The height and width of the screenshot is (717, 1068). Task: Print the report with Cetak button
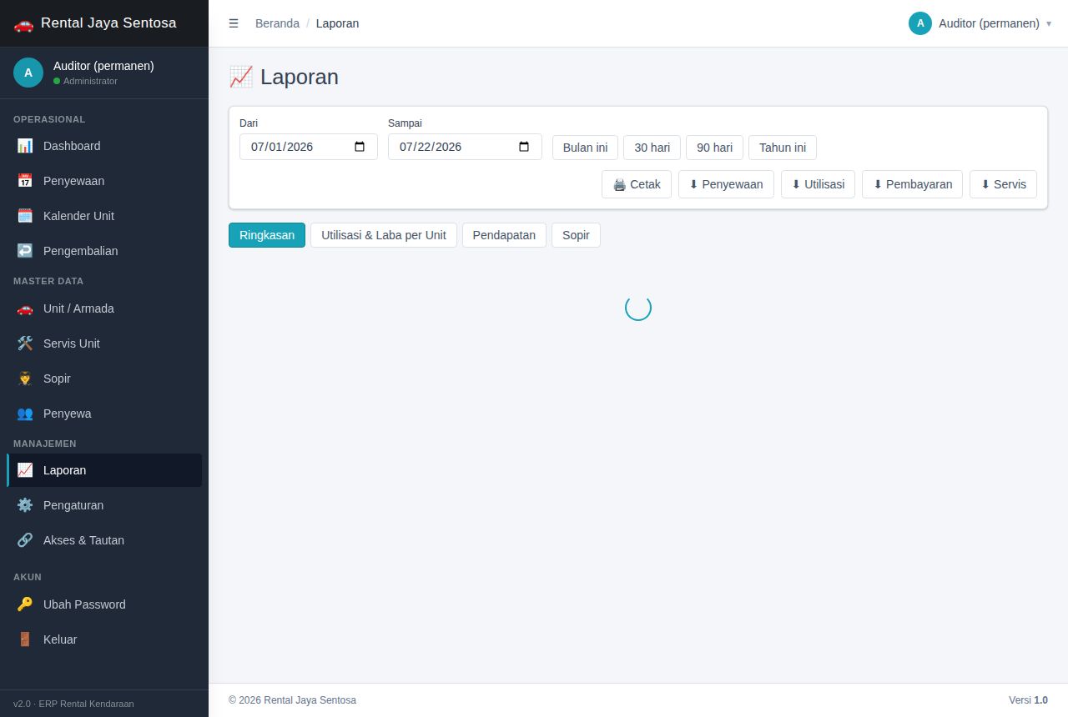click(x=637, y=184)
